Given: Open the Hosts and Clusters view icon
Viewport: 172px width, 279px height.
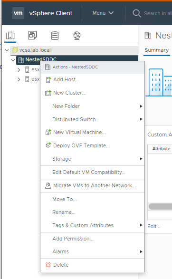Looking at the screenshot, I should tap(10, 35).
